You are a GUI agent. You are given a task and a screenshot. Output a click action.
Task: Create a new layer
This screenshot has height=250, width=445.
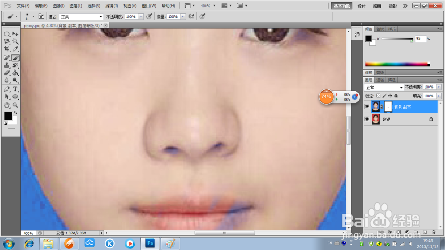(x=425, y=232)
